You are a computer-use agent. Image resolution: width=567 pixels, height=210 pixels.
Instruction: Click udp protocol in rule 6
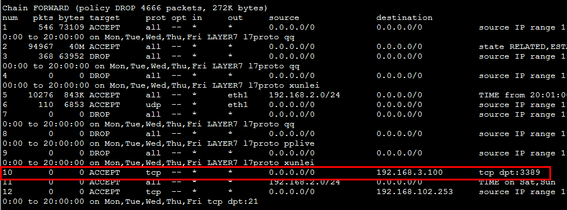[153, 105]
